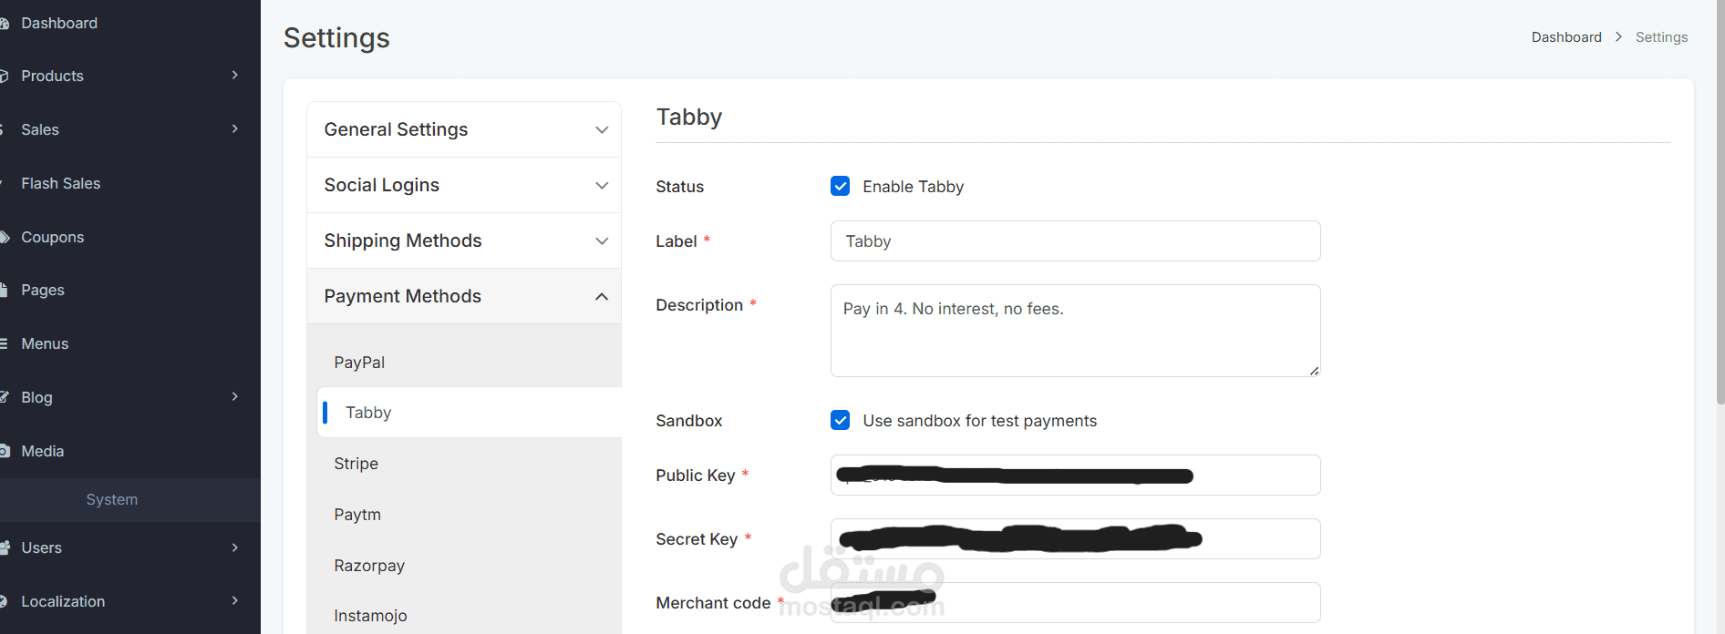Select the Stripe payment method

356,464
